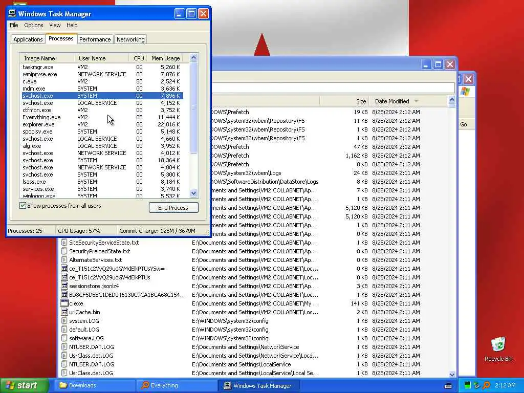The height and width of the screenshot is (393, 524).
Task: Select the Everything.exe process row
Action: [x=102, y=117]
